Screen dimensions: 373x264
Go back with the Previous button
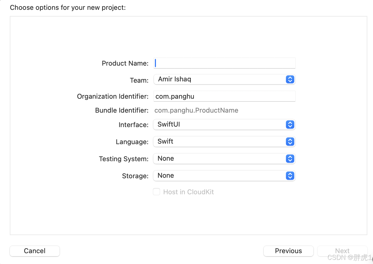288,251
